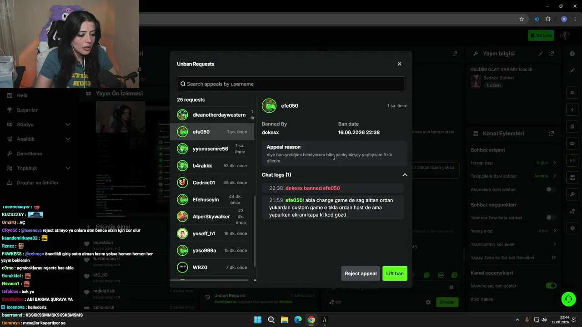The image size is (582, 327).
Task: Click the lightning bolt icon in right toolbar
Action: (572, 109)
